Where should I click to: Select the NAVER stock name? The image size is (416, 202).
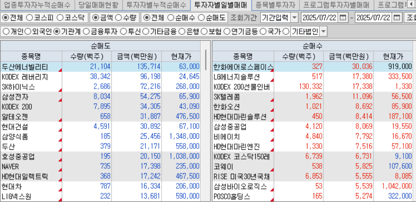10,167
